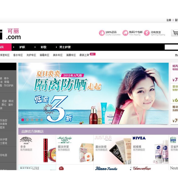Open the 男士护理 navigation menu
Screen dimensions: 178x178
pos(65,47)
